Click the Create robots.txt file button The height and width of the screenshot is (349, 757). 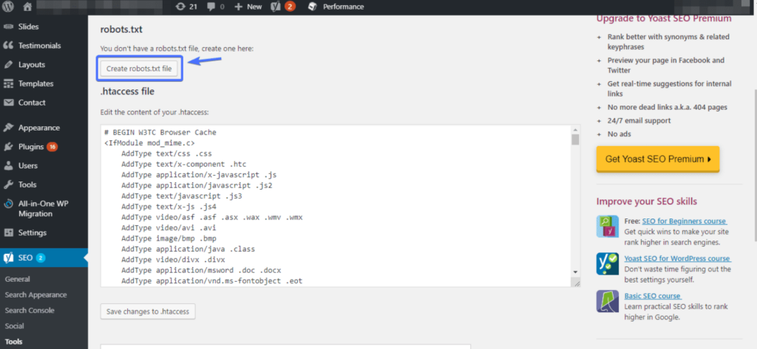pyautogui.click(x=139, y=69)
